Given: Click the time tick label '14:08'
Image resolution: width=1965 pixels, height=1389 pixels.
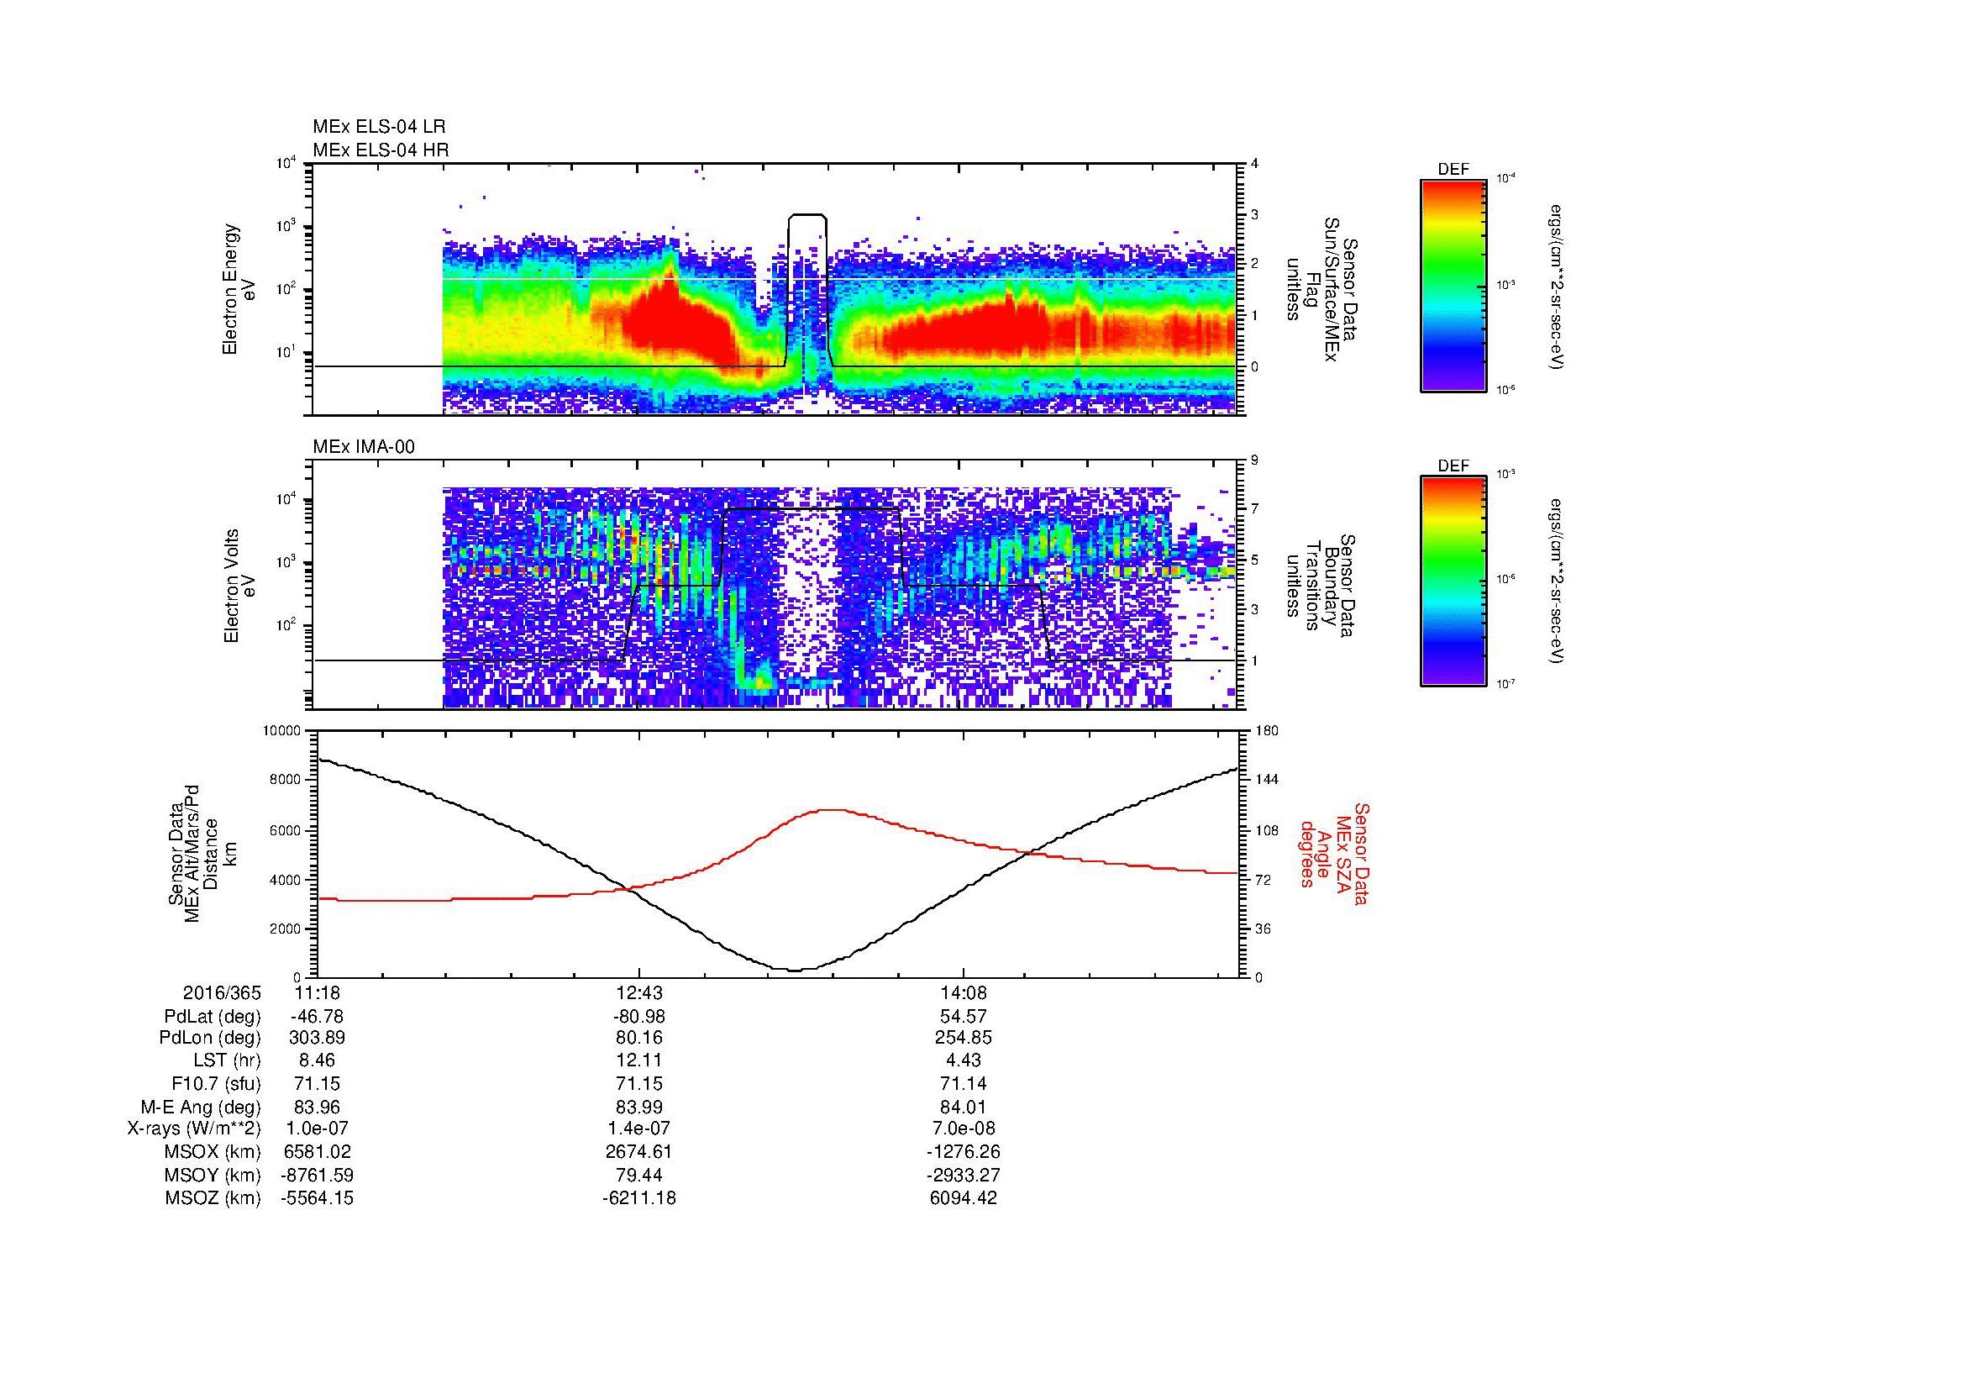Looking at the screenshot, I should 964,992.
